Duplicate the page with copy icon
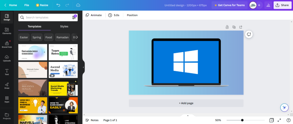293x124 pixels. pos(234,27)
